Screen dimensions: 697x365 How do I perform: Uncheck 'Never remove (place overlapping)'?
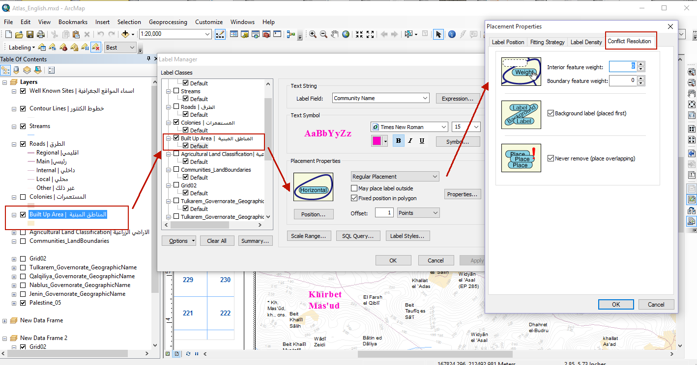551,158
